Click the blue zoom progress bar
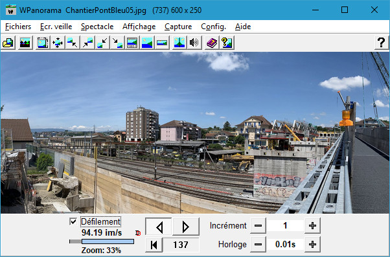 click(x=108, y=241)
